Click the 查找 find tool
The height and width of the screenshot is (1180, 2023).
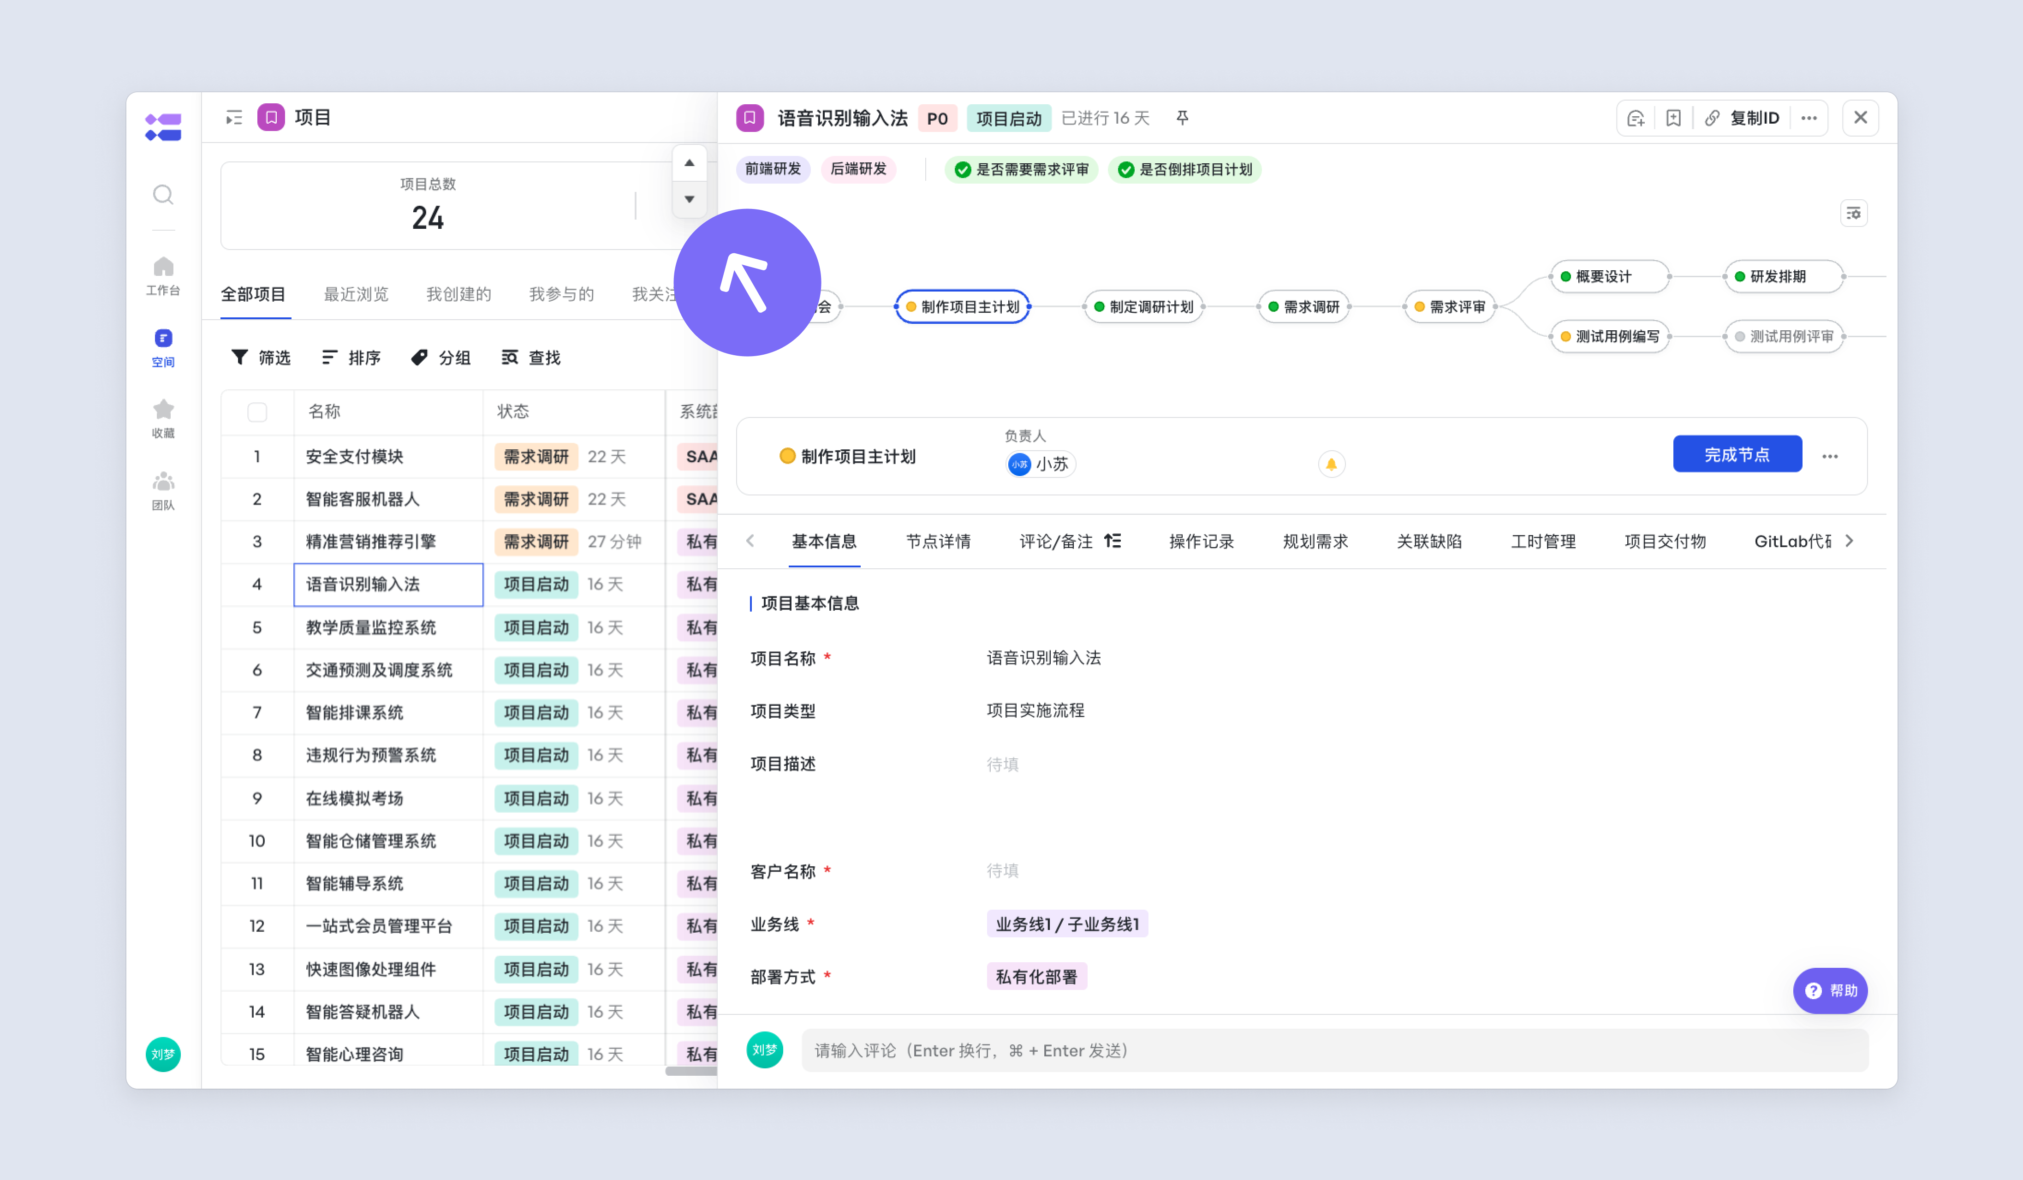pos(530,357)
